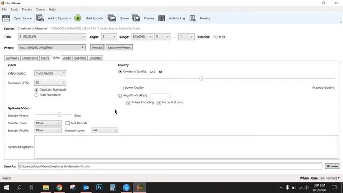Click the taskbar search icon
Screen dimensions: 343x193
click(19, 188)
